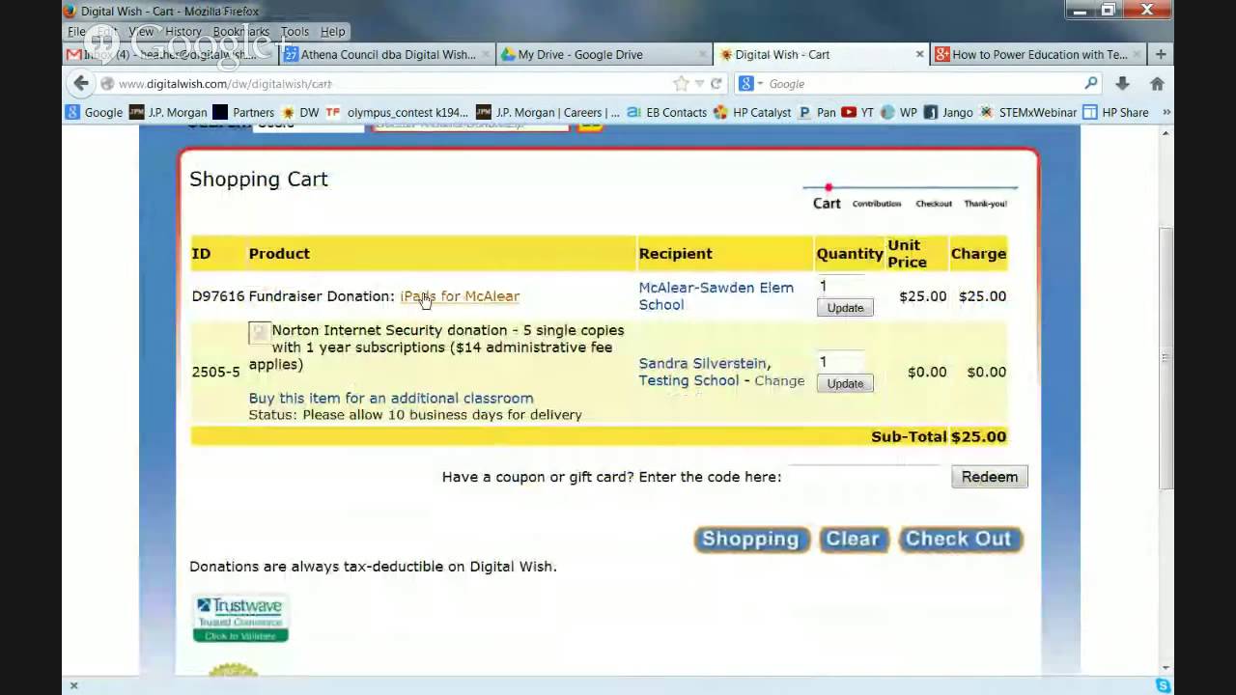This screenshot has height=695, width=1236.
Task: Reload the page with the refresh icon
Action: pos(716,84)
